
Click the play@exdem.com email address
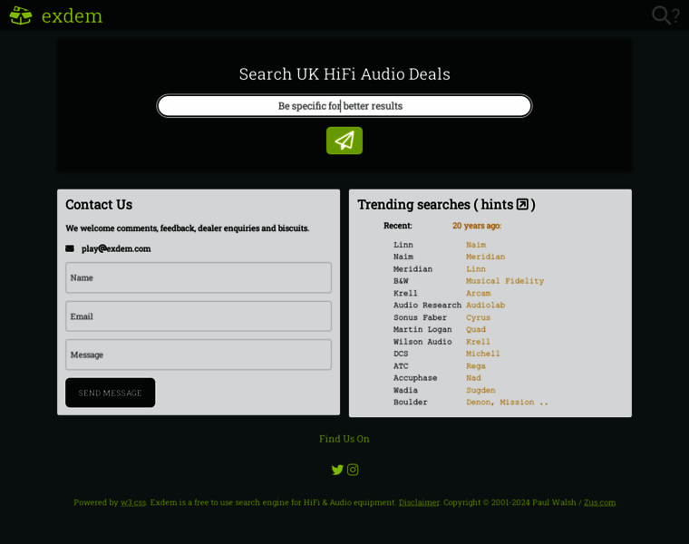click(x=116, y=248)
